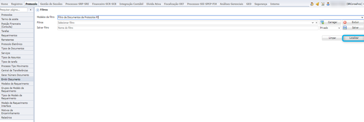Click the Pesquisar página search box
364x122 pixels.
coord(14,10)
